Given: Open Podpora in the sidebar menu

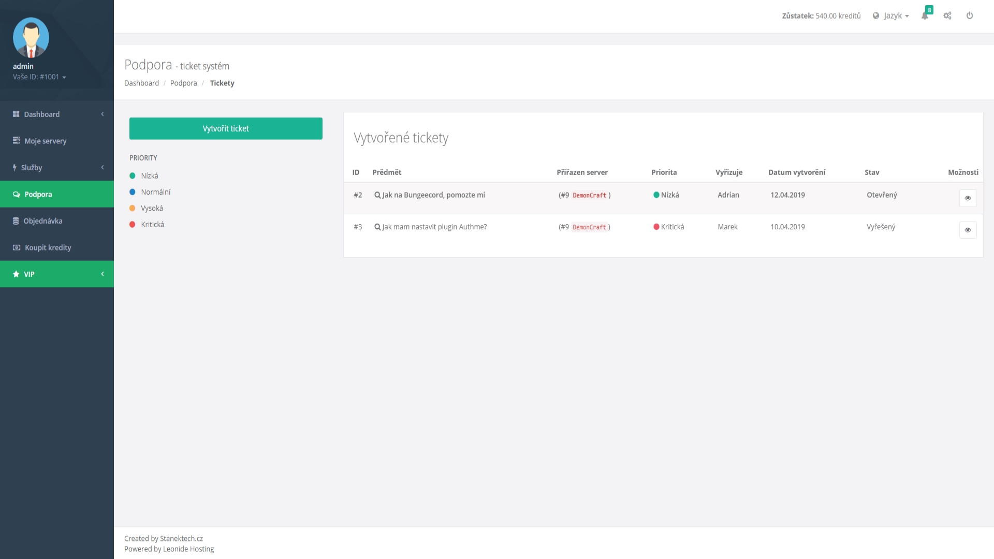Looking at the screenshot, I should 38,195.
